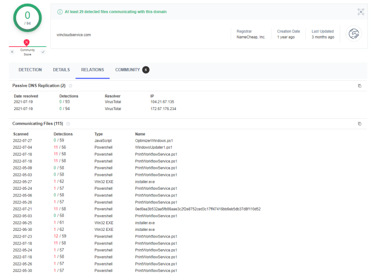The width and height of the screenshot is (378, 273).
Task: Click IP address 172.67.176.234
Action: (163, 109)
